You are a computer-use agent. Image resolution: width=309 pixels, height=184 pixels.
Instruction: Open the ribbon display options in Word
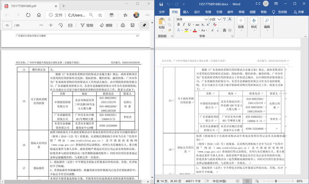(276, 4)
